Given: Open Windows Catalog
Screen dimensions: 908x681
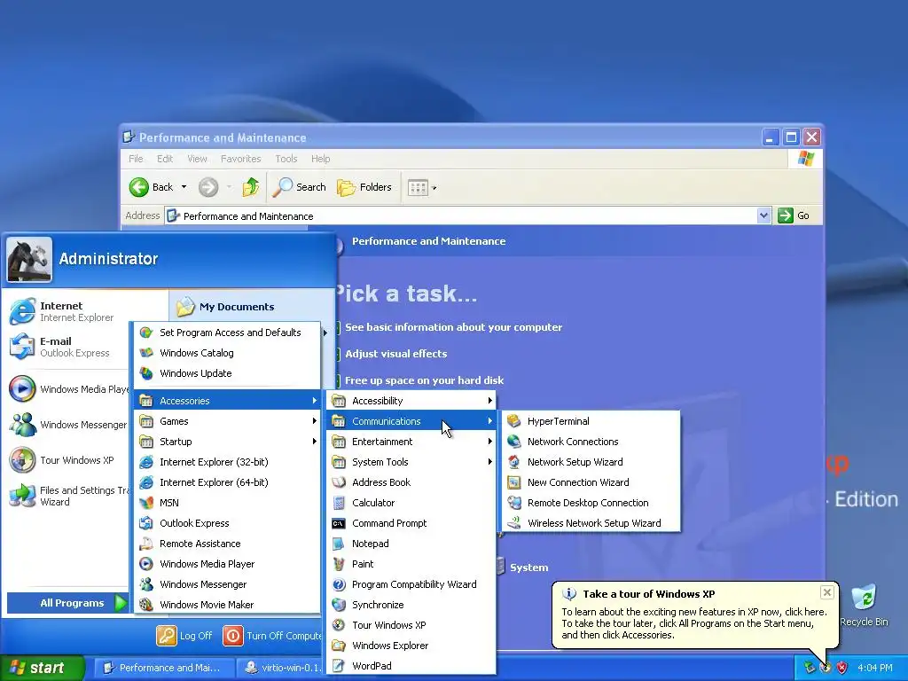Looking at the screenshot, I should (227, 353).
